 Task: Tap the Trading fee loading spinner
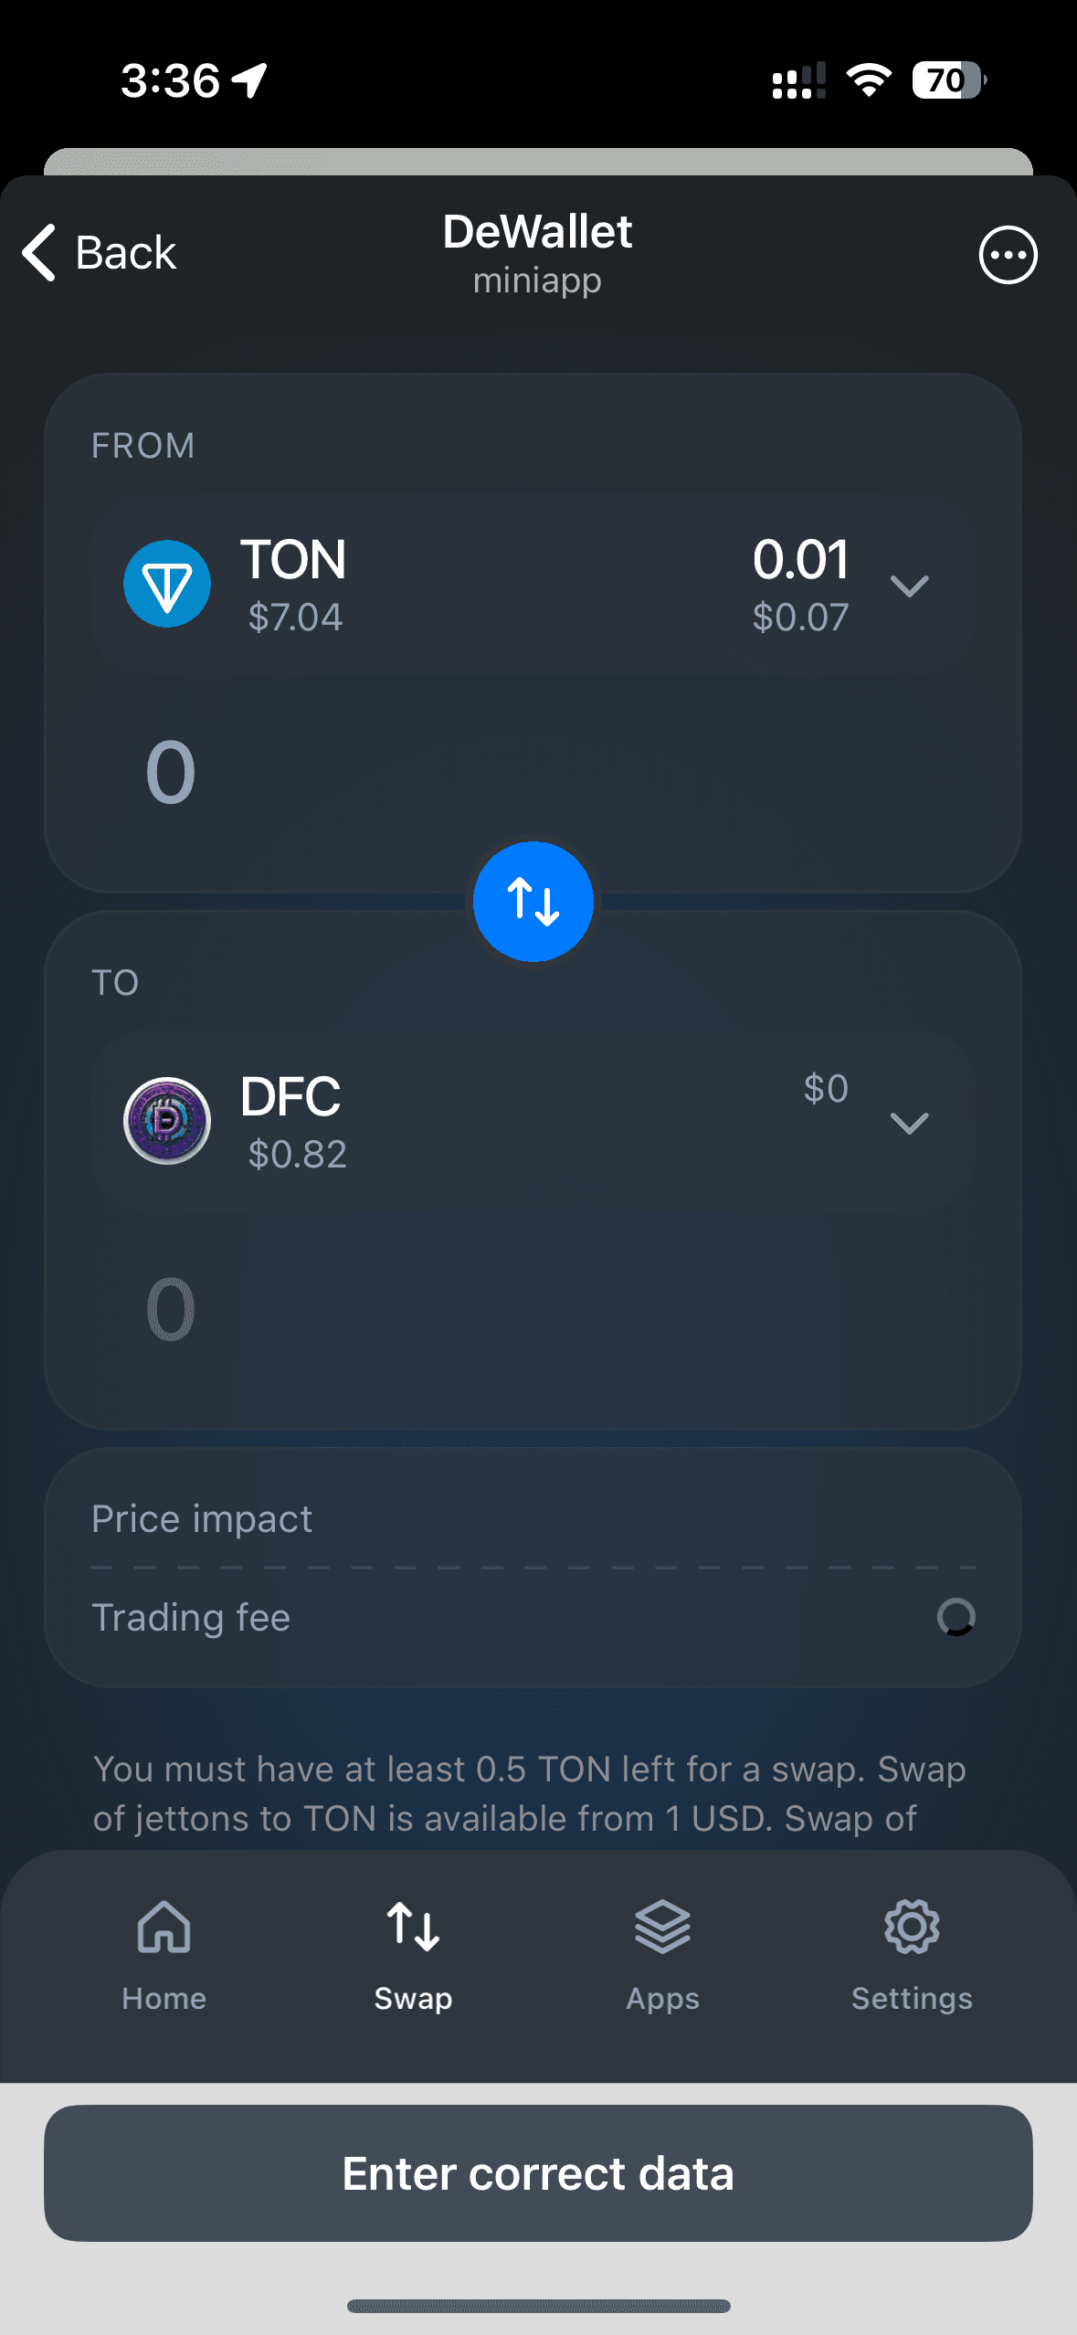click(956, 1617)
